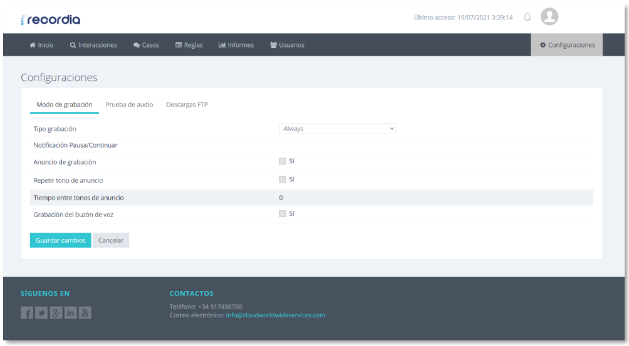Click the Configuraciones page heading
Screen dimensions: 629x346
click(x=59, y=78)
